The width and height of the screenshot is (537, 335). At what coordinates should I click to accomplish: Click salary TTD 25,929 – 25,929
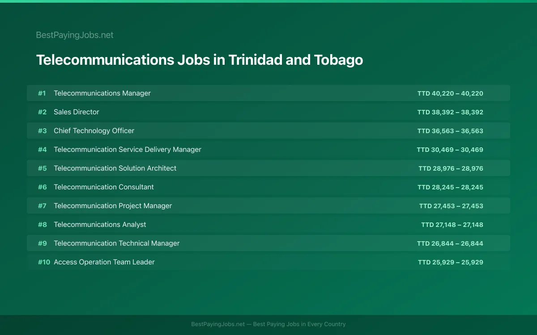pyautogui.click(x=451, y=262)
